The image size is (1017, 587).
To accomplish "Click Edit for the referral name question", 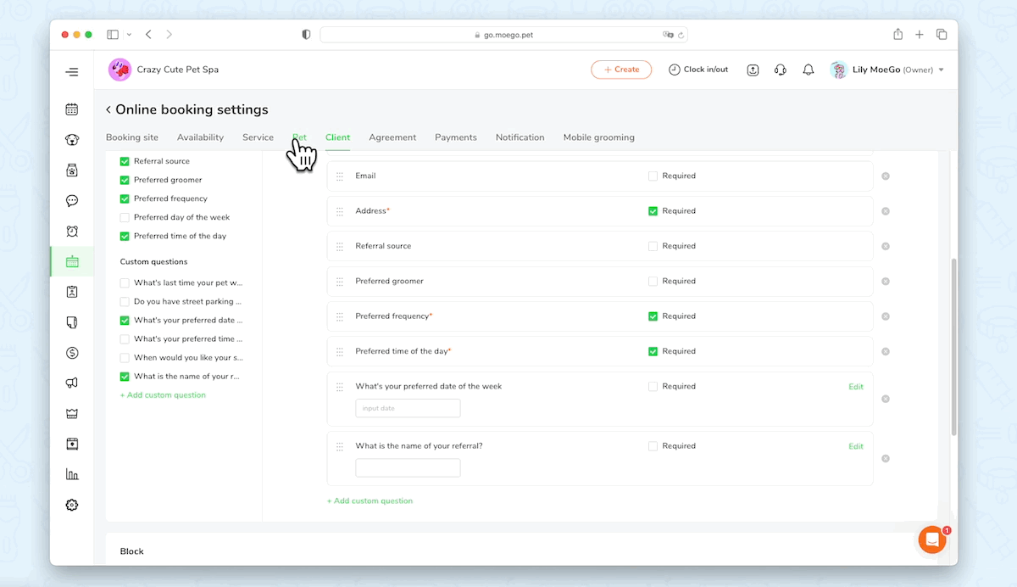I will pyautogui.click(x=856, y=446).
